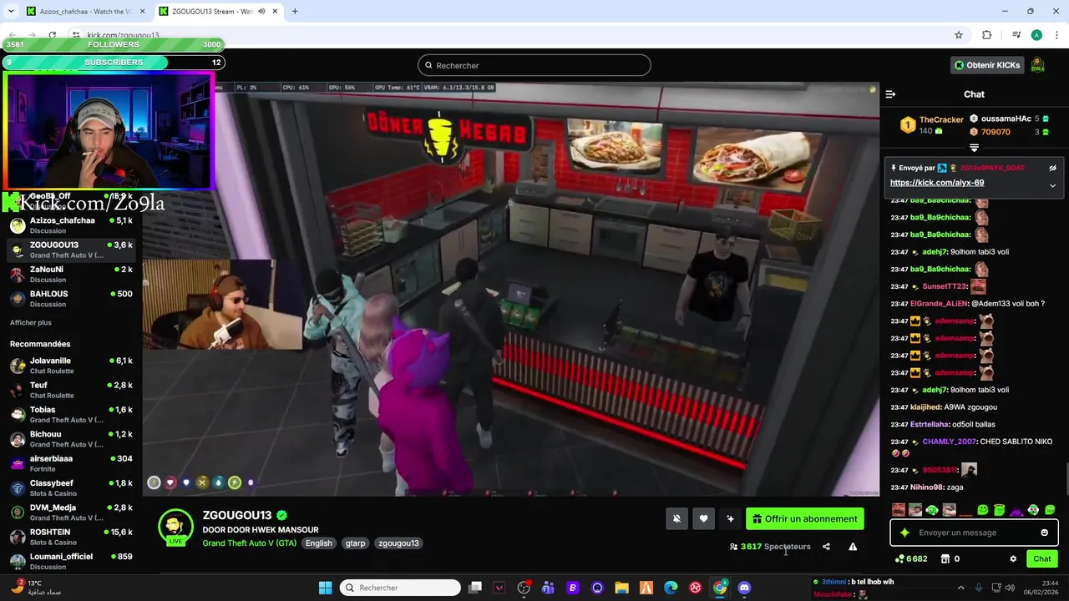Image resolution: width=1069 pixels, height=601 pixels.
Task: Open the KICKs shop icon below chat
Action: point(945,558)
